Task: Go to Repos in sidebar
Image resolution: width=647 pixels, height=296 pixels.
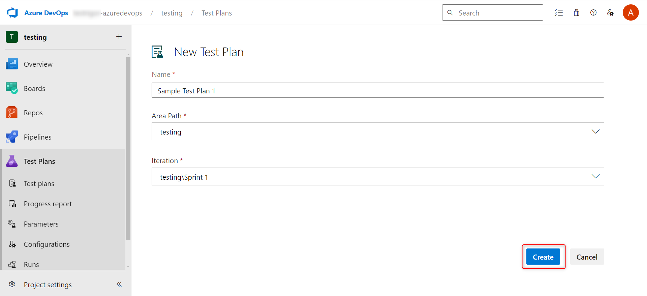Action: (33, 113)
